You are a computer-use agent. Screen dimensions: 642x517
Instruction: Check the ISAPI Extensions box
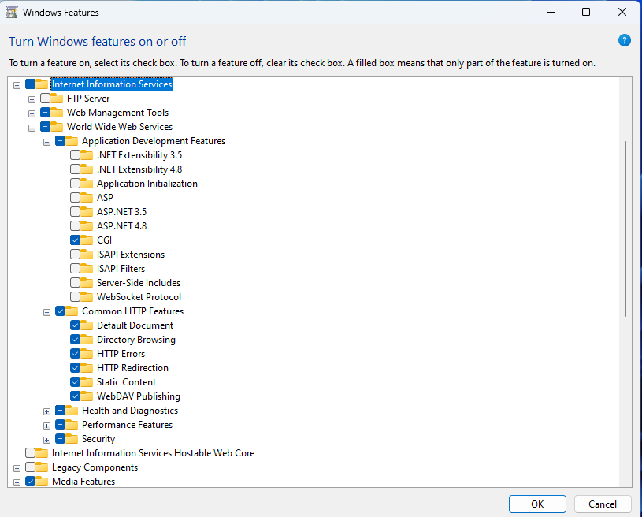75,254
